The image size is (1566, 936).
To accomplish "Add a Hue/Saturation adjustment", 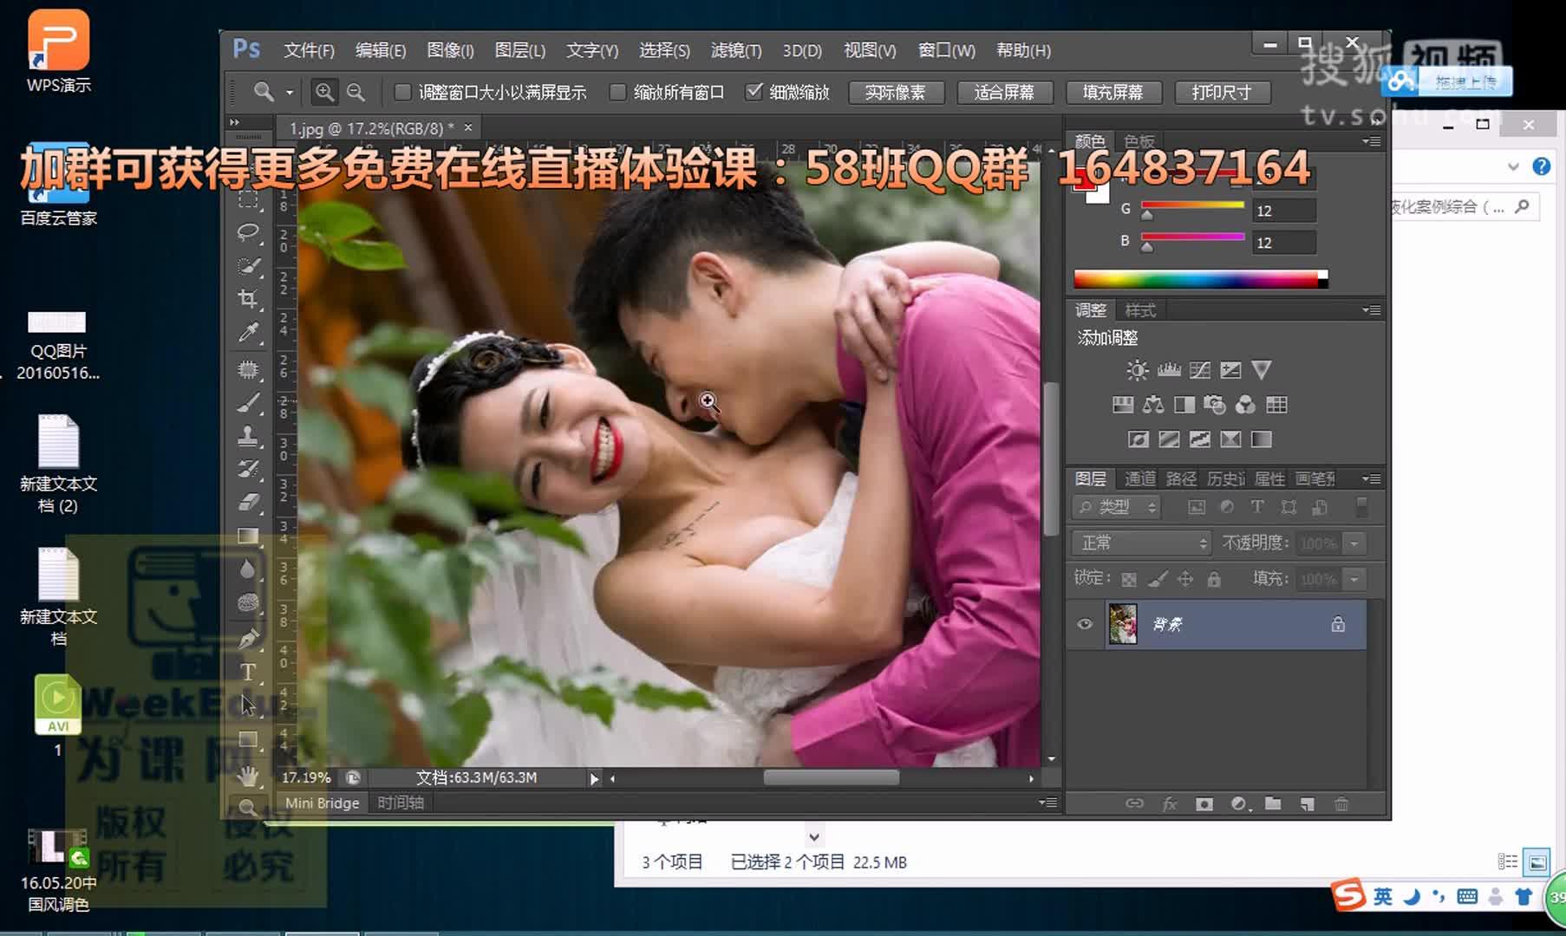I will pyautogui.click(x=1124, y=405).
